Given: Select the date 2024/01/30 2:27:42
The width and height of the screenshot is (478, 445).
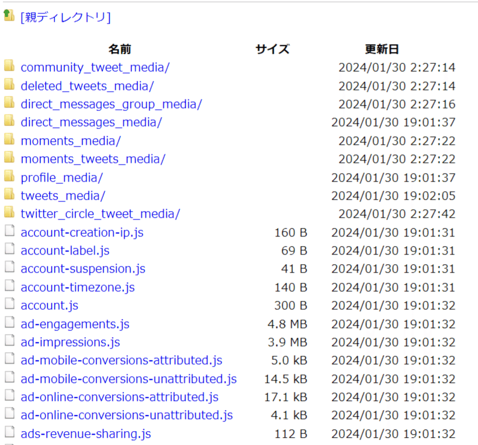Looking at the screenshot, I should (397, 214).
